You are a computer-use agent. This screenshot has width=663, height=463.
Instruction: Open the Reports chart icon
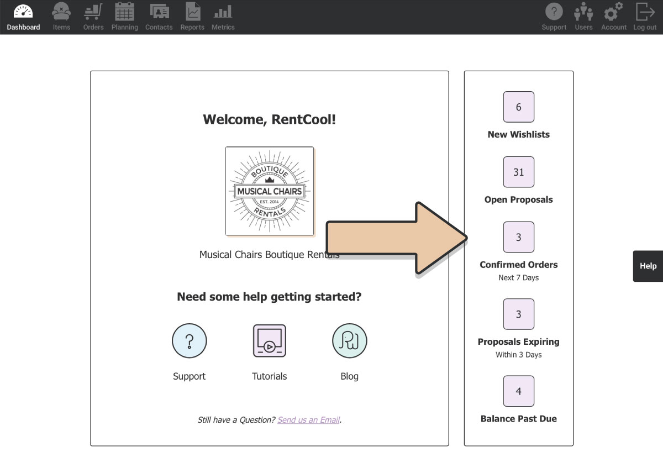pos(193,11)
